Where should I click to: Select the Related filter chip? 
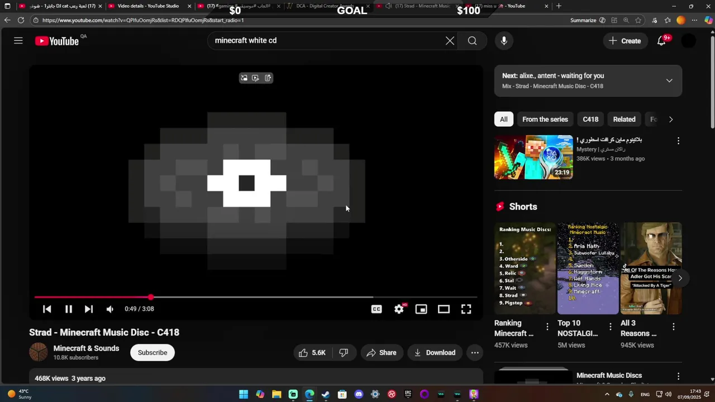(x=625, y=119)
